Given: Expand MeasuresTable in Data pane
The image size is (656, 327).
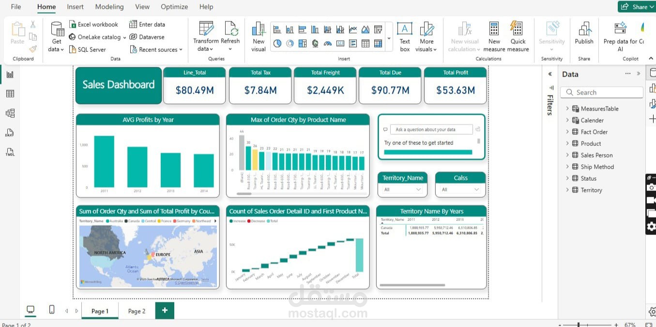Looking at the screenshot, I should pyautogui.click(x=567, y=109).
